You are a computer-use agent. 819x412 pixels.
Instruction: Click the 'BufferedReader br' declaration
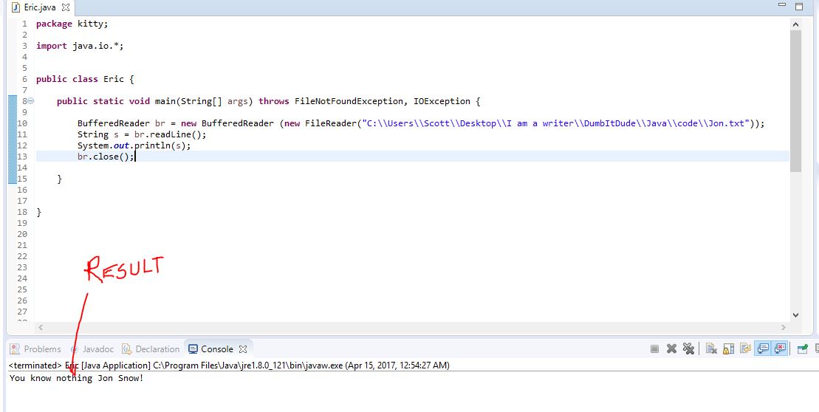tap(121, 123)
